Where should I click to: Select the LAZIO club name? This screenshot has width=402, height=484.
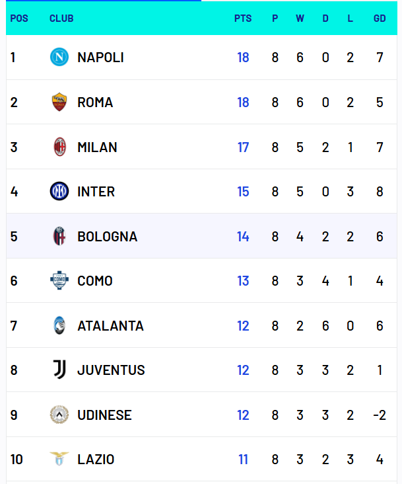click(96, 460)
